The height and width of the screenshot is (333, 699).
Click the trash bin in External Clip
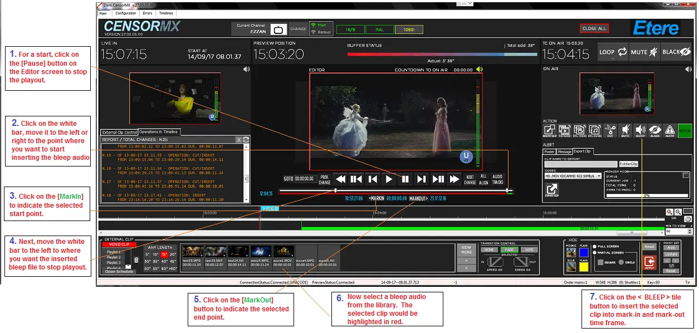(x=136, y=259)
